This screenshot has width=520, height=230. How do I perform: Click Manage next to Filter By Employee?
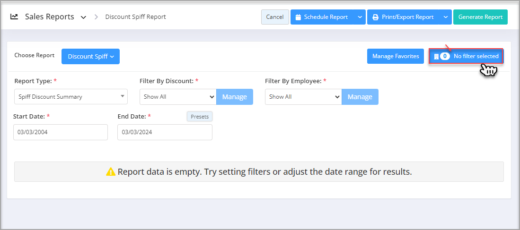(x=360, y=97)
